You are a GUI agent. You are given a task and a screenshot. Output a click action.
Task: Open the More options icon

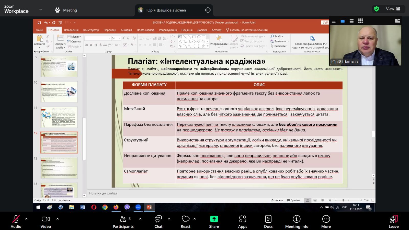click(326, 219)
